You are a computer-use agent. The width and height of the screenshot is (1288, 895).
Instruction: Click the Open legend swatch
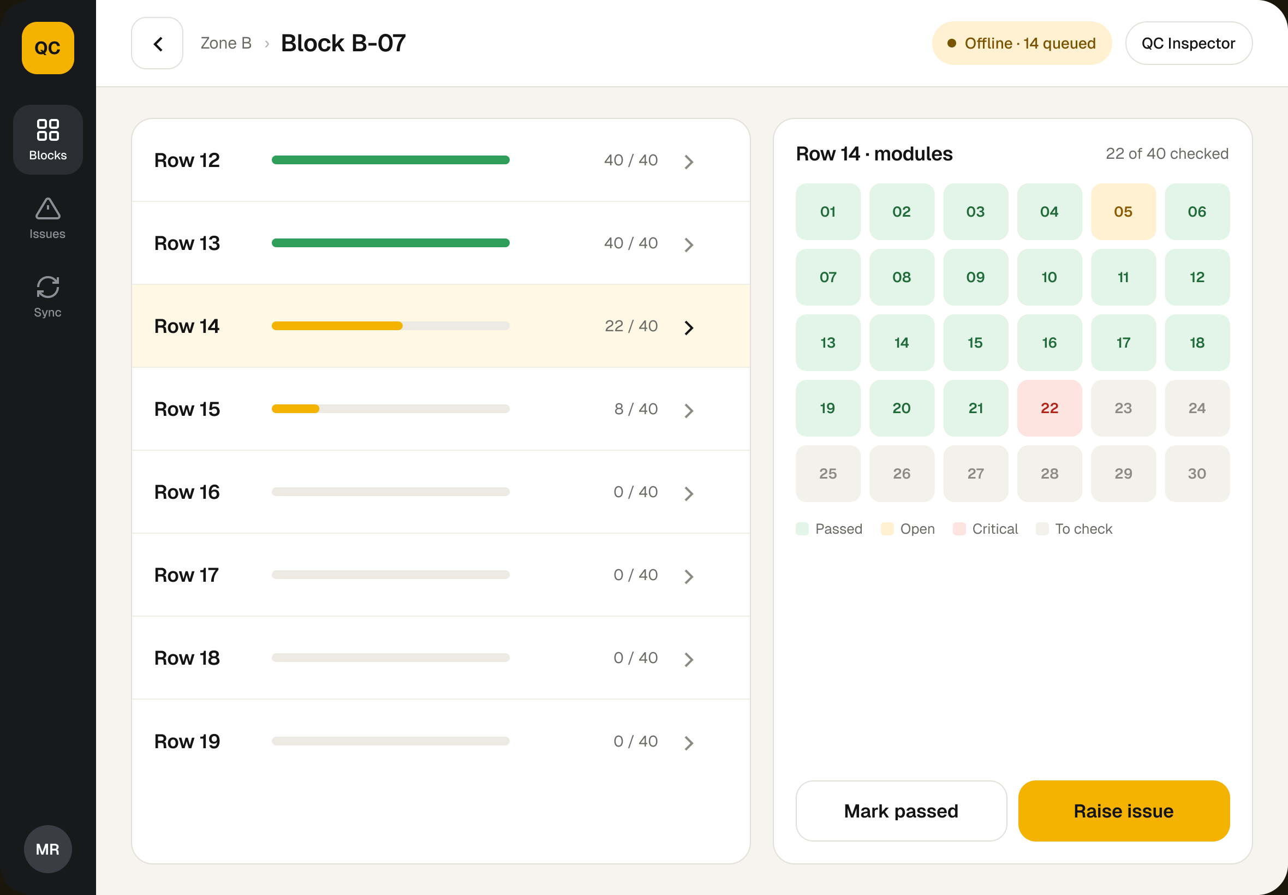(x=887, y=529)
